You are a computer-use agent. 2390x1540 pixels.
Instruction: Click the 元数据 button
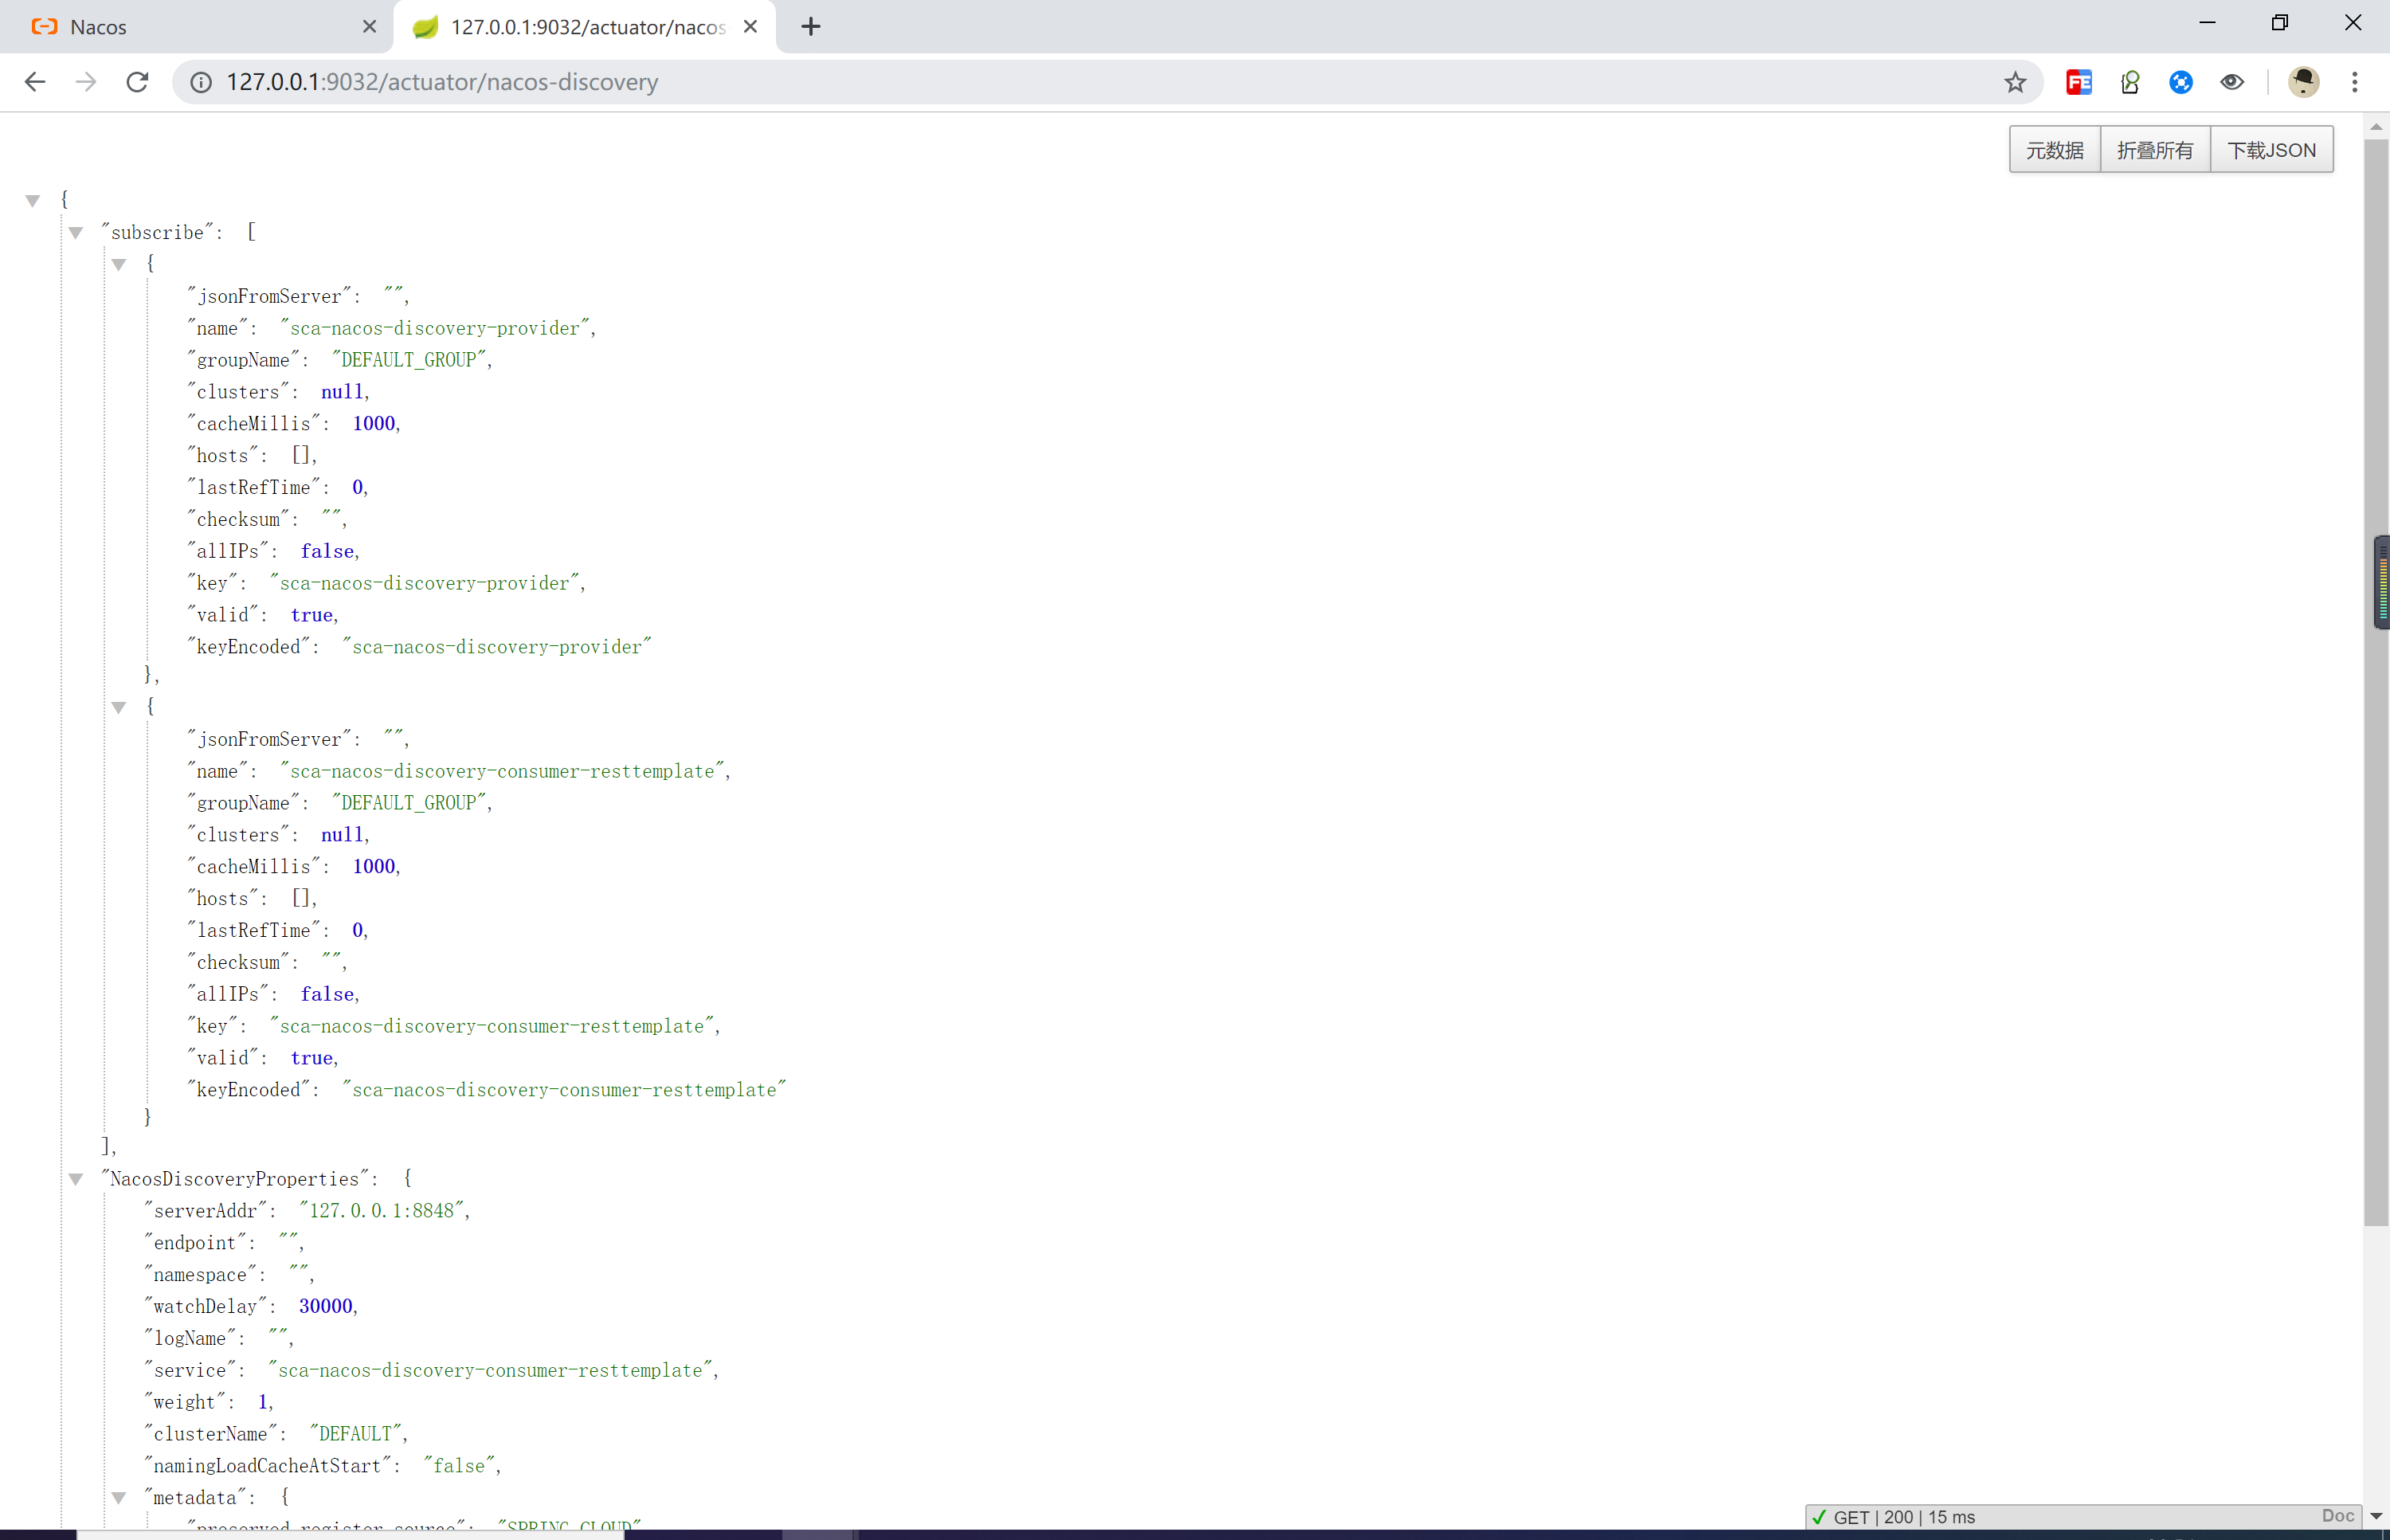click(x=2054, y=150)
